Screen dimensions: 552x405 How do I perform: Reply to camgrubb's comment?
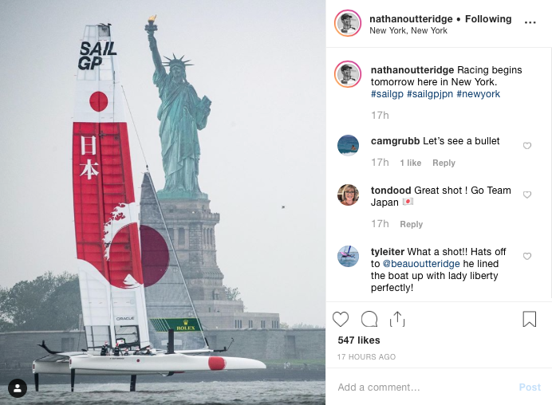(444, 163)
